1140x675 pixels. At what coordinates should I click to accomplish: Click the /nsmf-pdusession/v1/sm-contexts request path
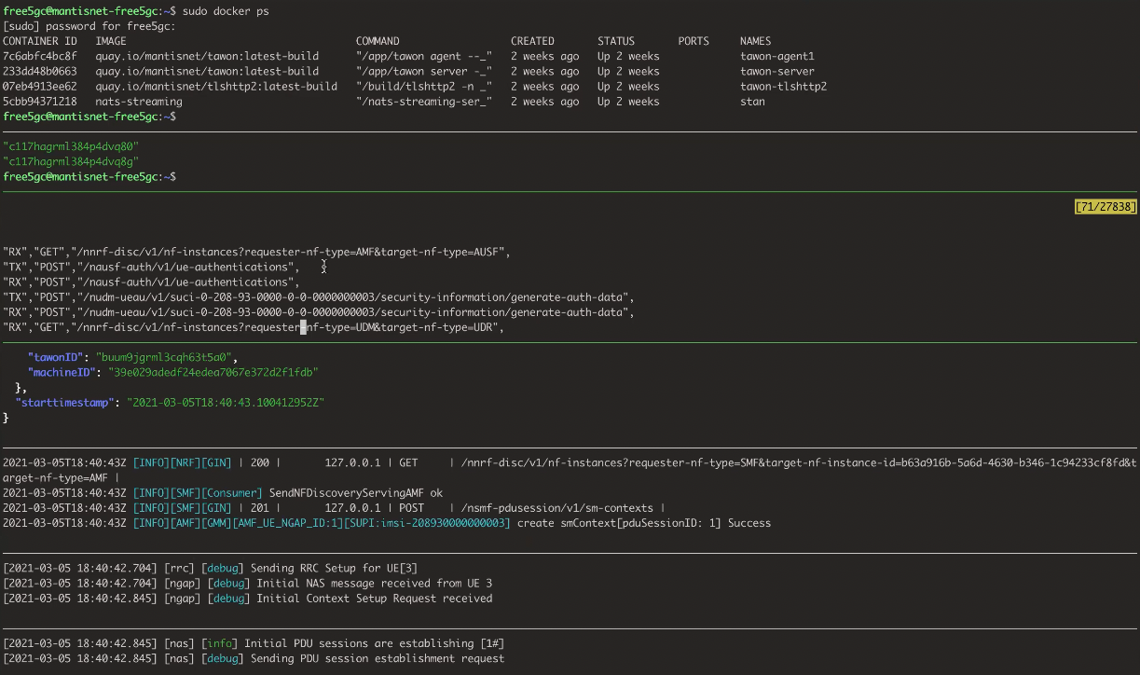pyautogui.click(x=556, y=508)
